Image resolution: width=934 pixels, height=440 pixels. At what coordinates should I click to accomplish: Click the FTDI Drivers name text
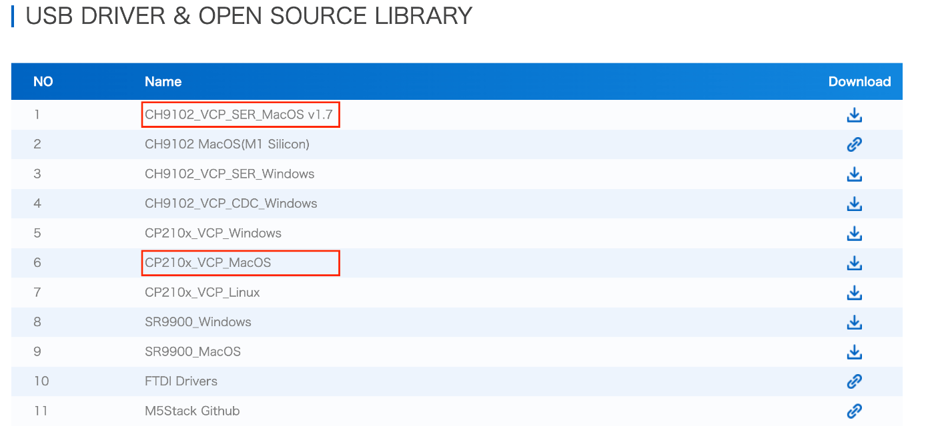(181, 381)
